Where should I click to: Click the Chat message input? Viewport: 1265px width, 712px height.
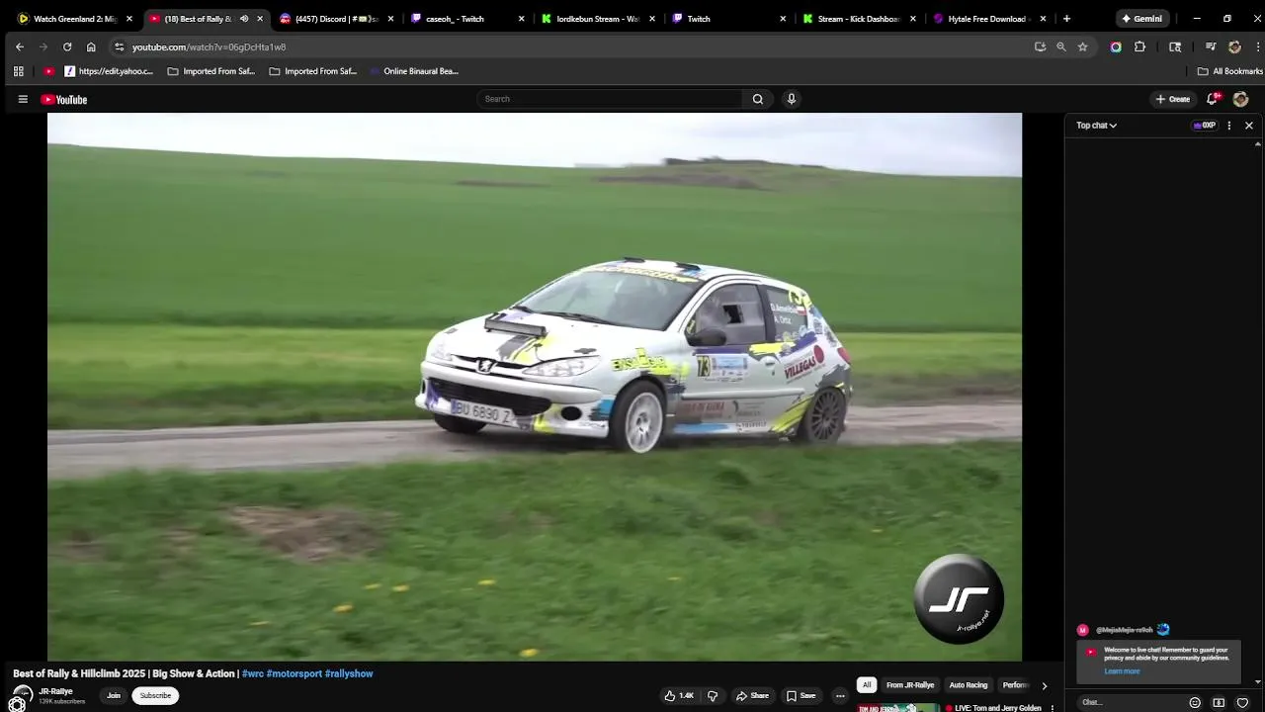click(1131, 702)
